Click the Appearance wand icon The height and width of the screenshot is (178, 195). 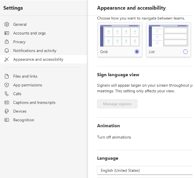(7, 59)
